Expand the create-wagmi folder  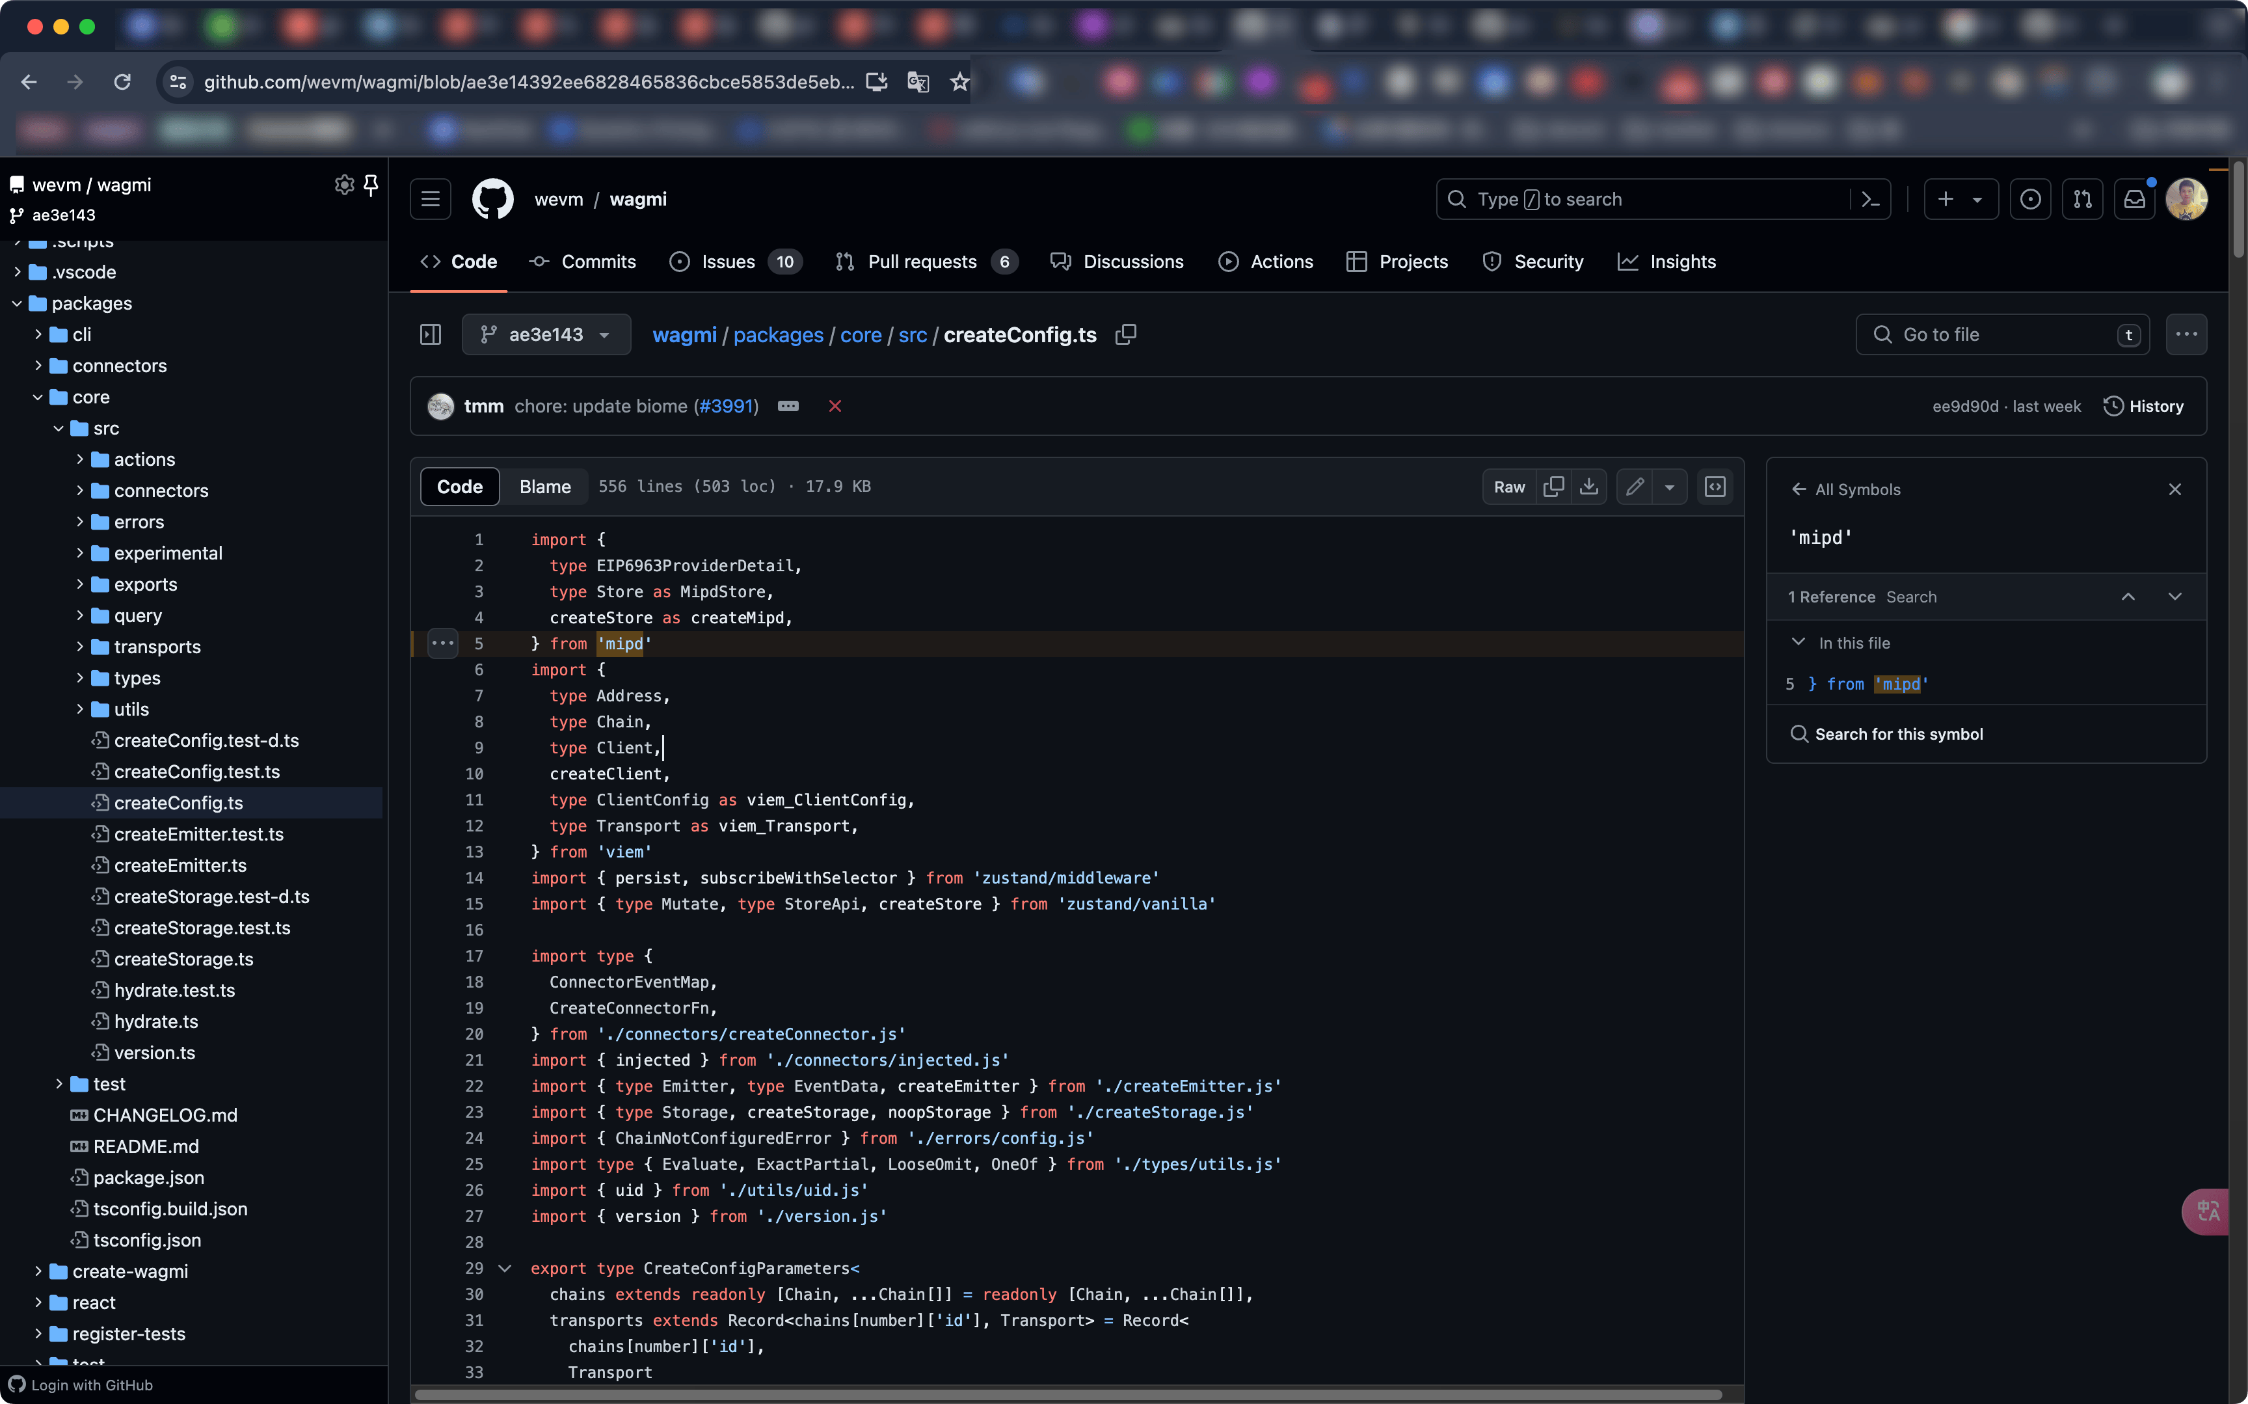pyautogui.click(x=38, y=1271)
